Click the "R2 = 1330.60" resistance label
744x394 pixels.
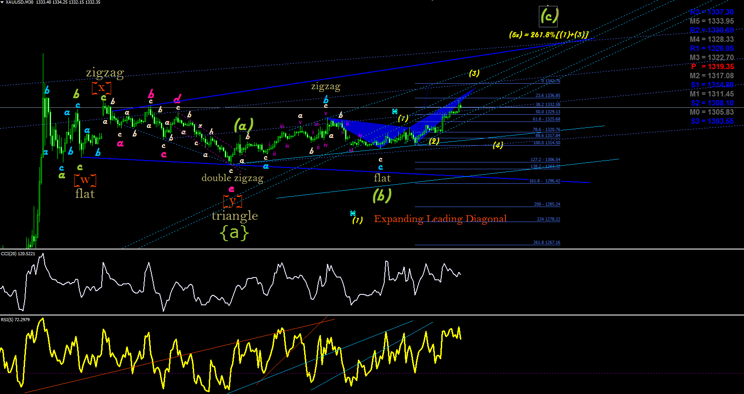tap(712, 30)
